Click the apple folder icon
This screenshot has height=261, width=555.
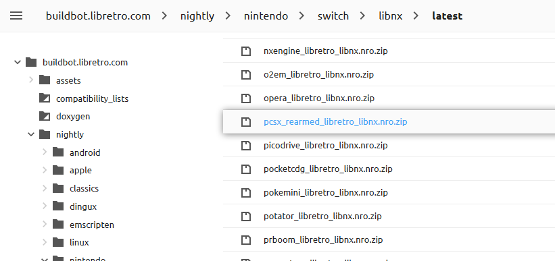(58, 170)
